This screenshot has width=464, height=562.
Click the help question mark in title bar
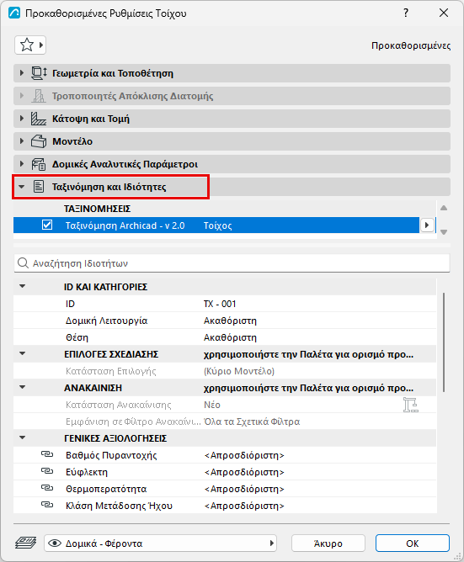[x=406, y=13]
